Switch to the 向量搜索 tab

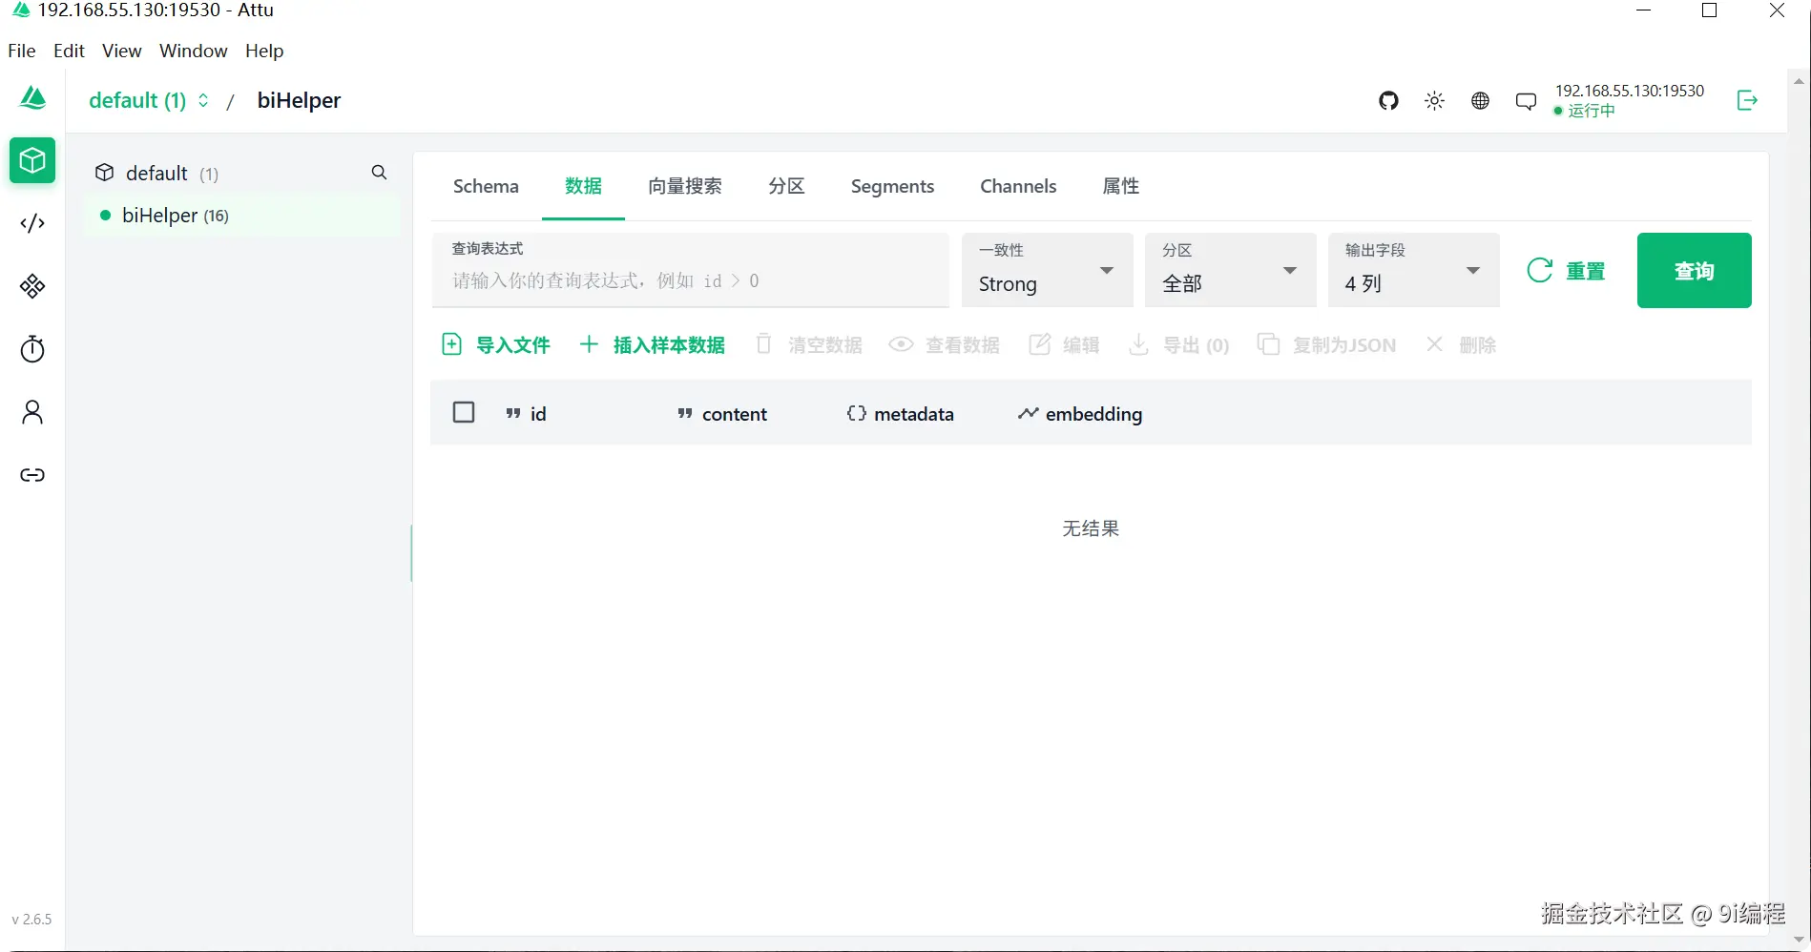(685, 186)
